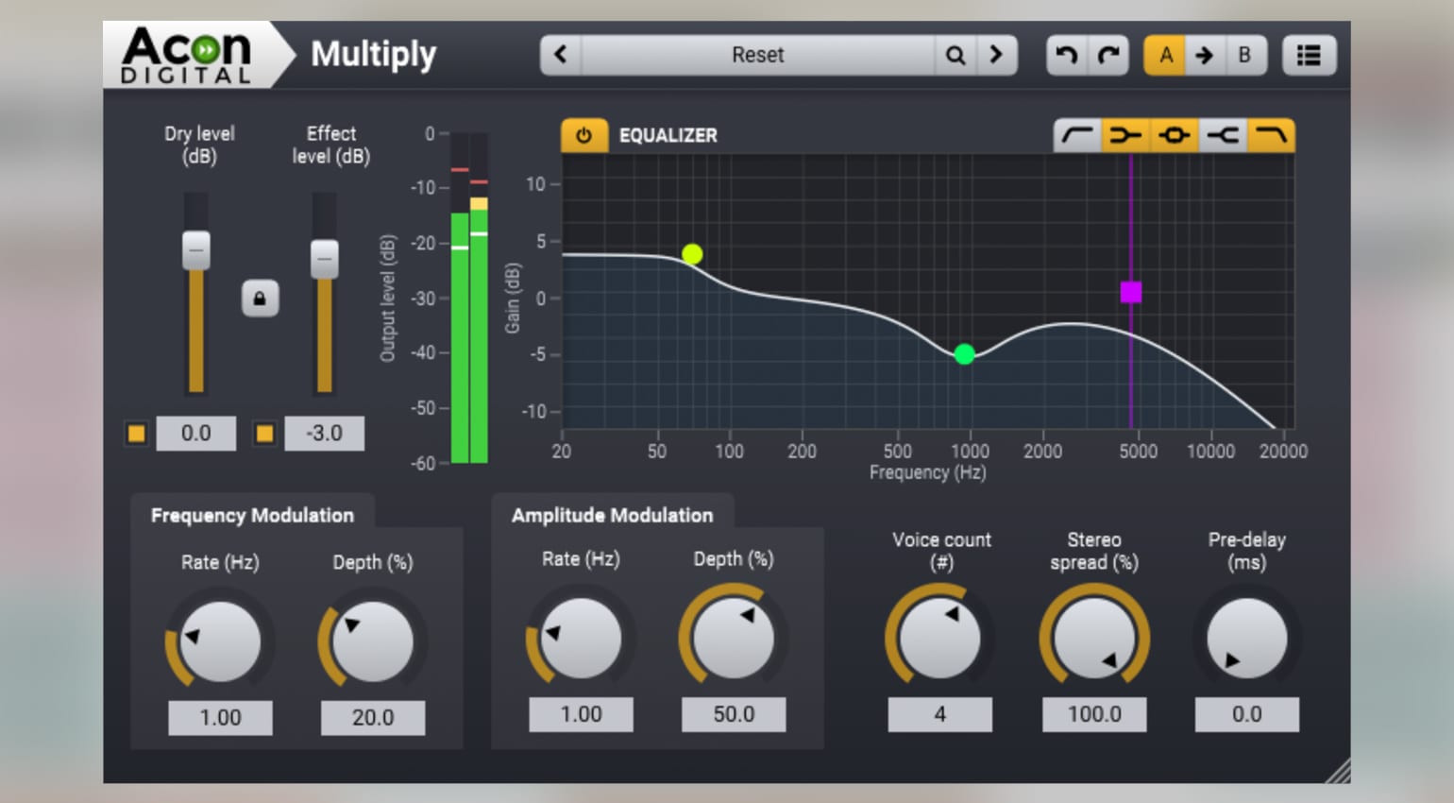1454x803 pixels.
Task: Click the Effect level slider handle
Action: click(325, 258)
